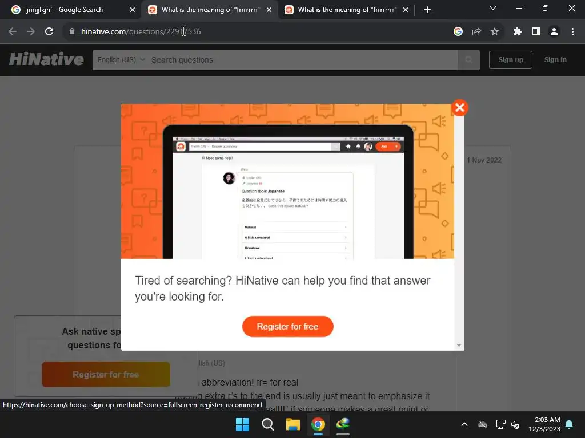Click the orange Register for free button in popup
The image size is (585, 438).
click(288, 327)
